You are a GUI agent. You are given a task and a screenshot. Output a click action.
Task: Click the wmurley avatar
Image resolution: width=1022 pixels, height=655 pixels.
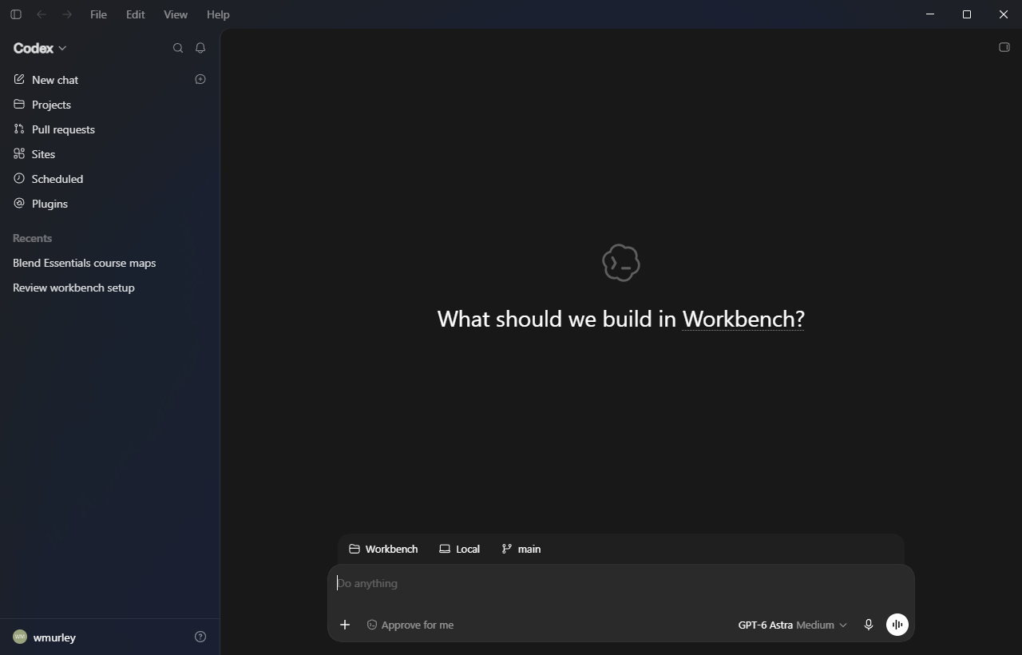point(20,637)
